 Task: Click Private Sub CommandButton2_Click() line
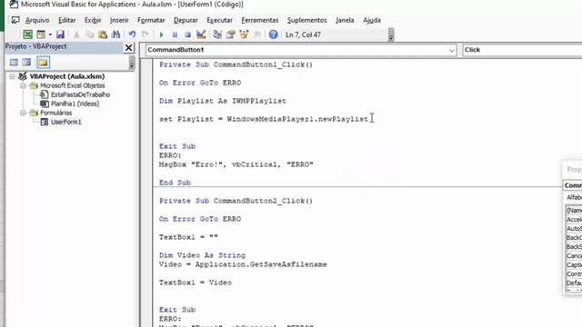236,201
